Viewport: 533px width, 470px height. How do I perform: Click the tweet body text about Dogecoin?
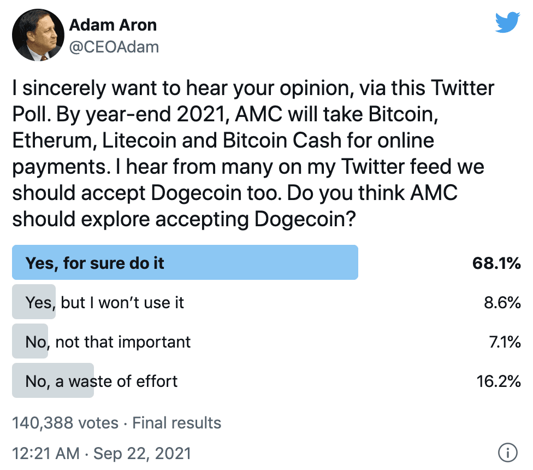(253, 154)
